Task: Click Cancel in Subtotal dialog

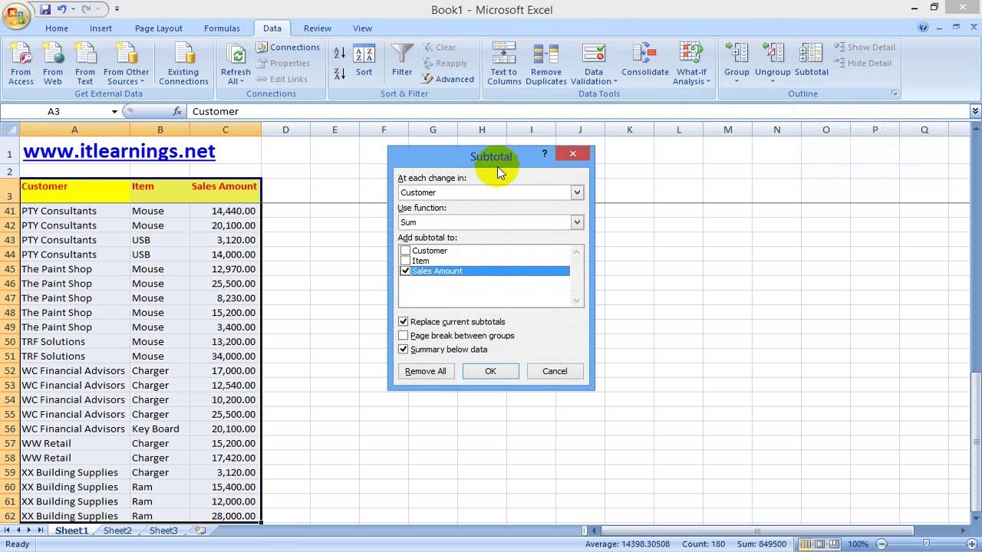Action: click(555, 371)
